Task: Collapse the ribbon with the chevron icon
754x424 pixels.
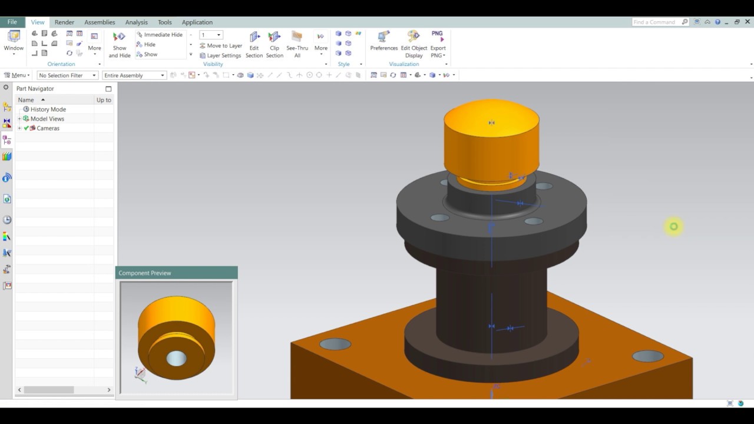Action: (707, 22)
